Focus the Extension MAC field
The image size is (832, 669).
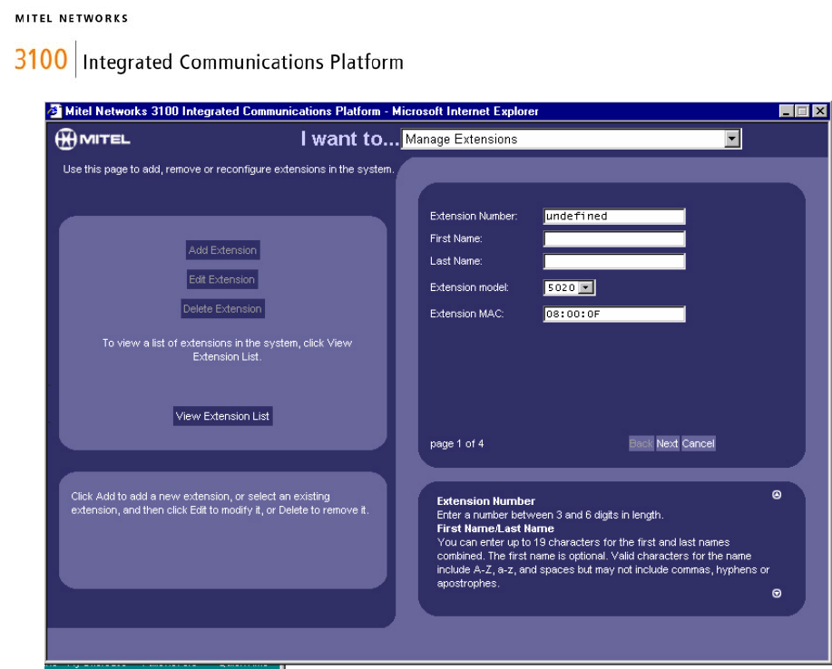[x=614, y=314]
